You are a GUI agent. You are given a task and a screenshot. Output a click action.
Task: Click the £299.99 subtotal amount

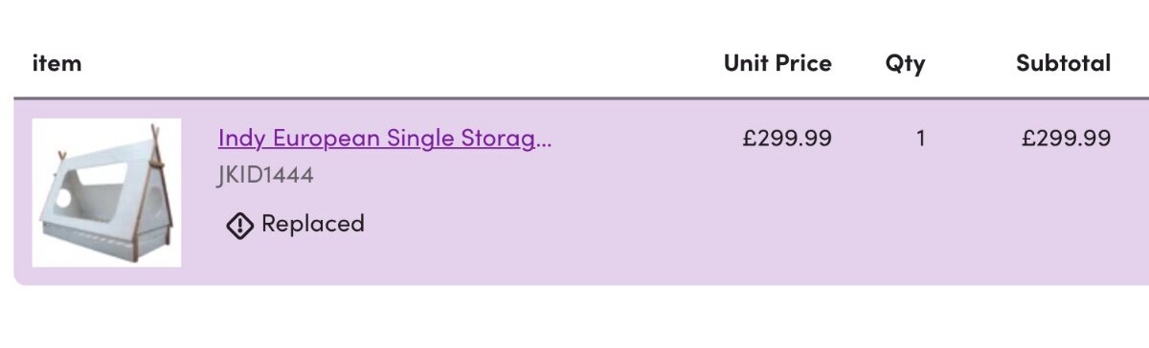pos(1067,139)
